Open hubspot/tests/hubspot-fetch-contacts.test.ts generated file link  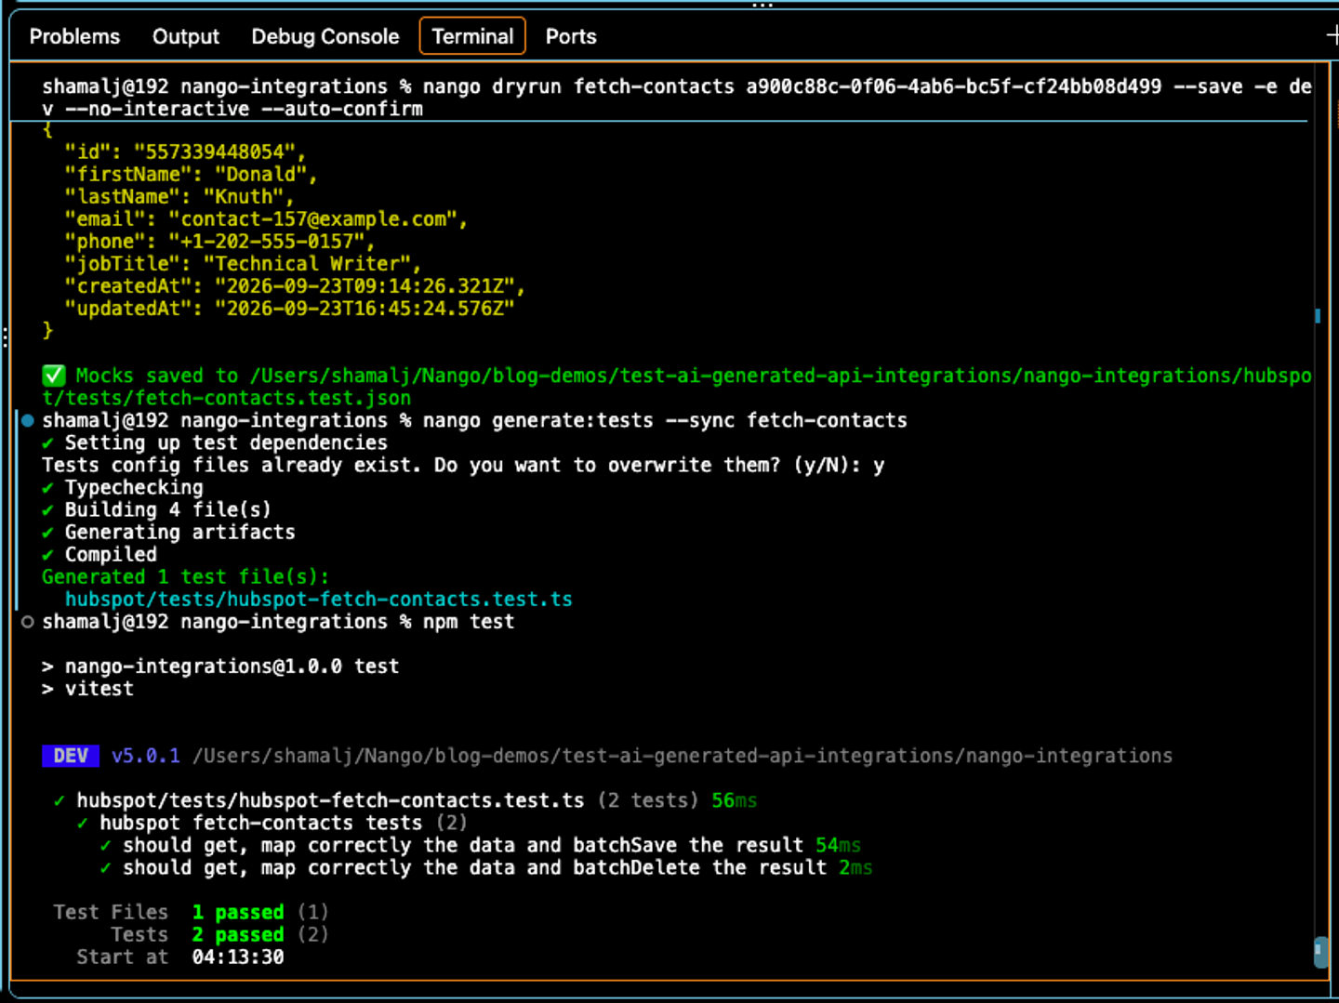[x=319, y=600]
